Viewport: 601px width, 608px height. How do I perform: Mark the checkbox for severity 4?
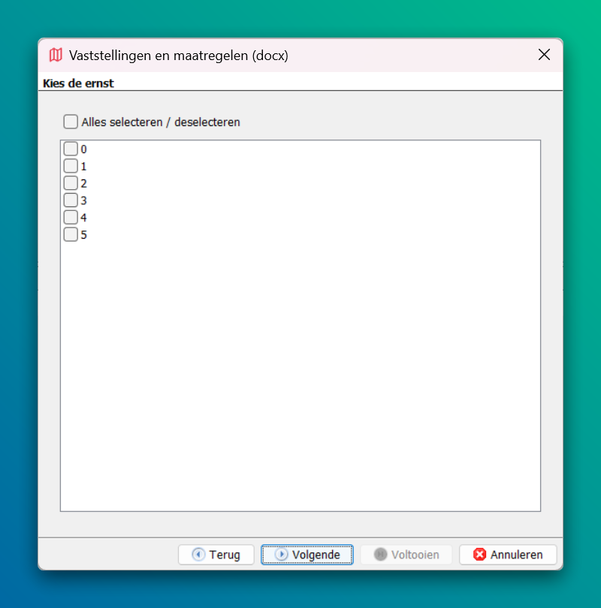(71, 218)
